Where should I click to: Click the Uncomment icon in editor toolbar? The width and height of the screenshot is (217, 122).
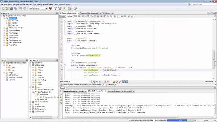tap(132, 16)
